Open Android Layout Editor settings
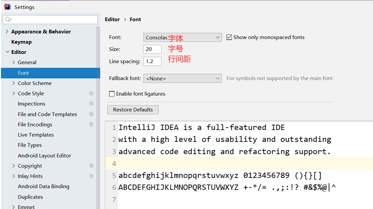 [x=45, y=155]
